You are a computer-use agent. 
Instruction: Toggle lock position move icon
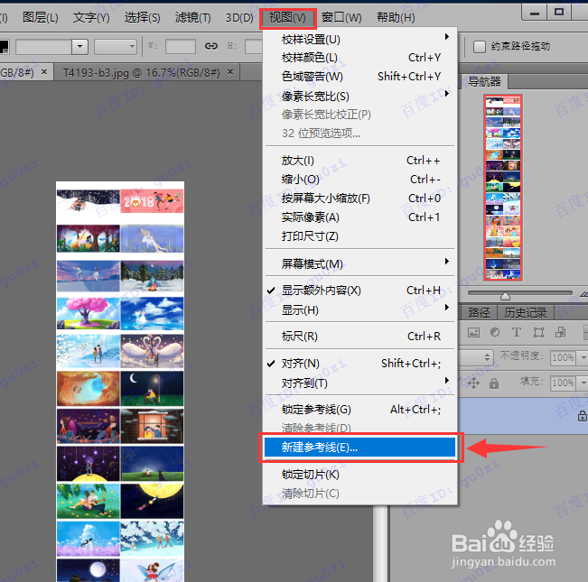tap(473, 383)
